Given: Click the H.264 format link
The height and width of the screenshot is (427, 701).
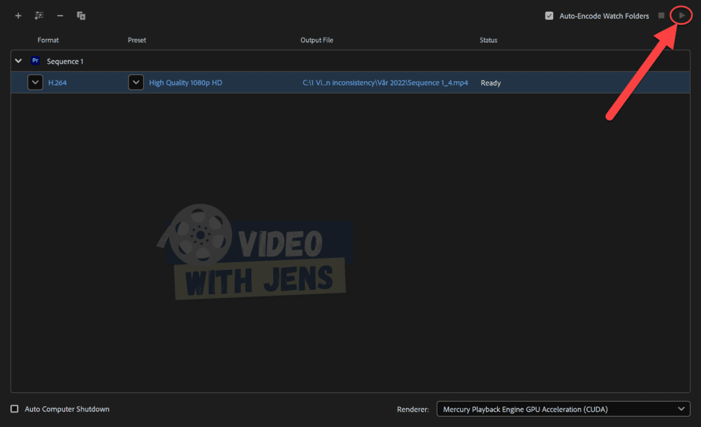Looking at the screenshot, I should click(x=58, y=83).
